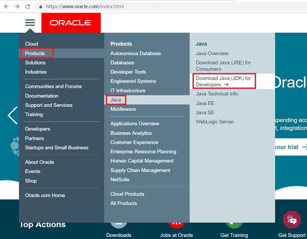Open the Solutions menu entry
The image size is (307, 239).
pos(35,62)
